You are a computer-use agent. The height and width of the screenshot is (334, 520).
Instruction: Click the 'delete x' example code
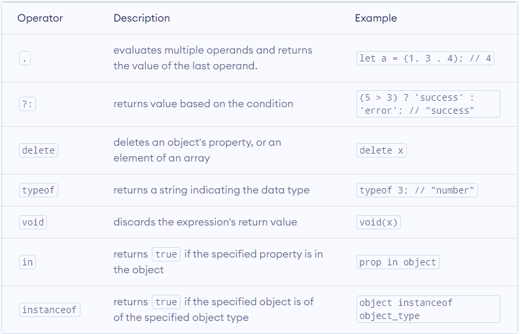coord(381,150)
